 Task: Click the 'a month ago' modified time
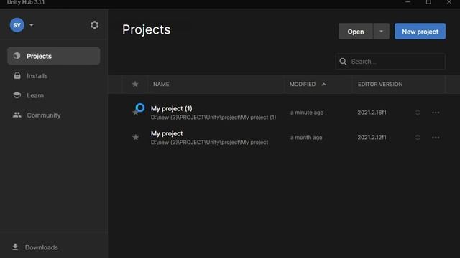[306, 138]
